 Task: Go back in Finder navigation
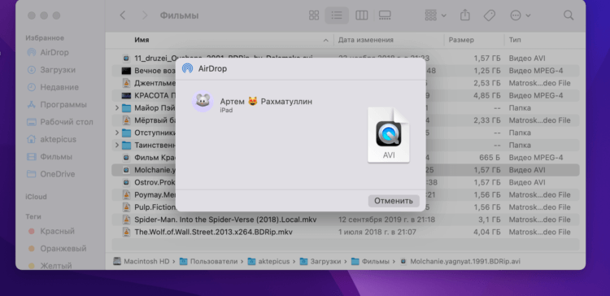click(123, 15)
